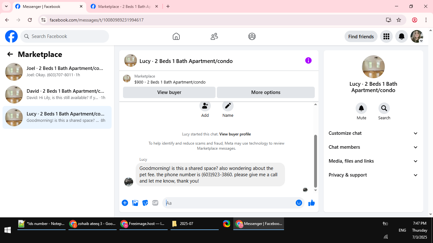Open the Home feed icon
433x243 pixels.
(x=176, y=36)
